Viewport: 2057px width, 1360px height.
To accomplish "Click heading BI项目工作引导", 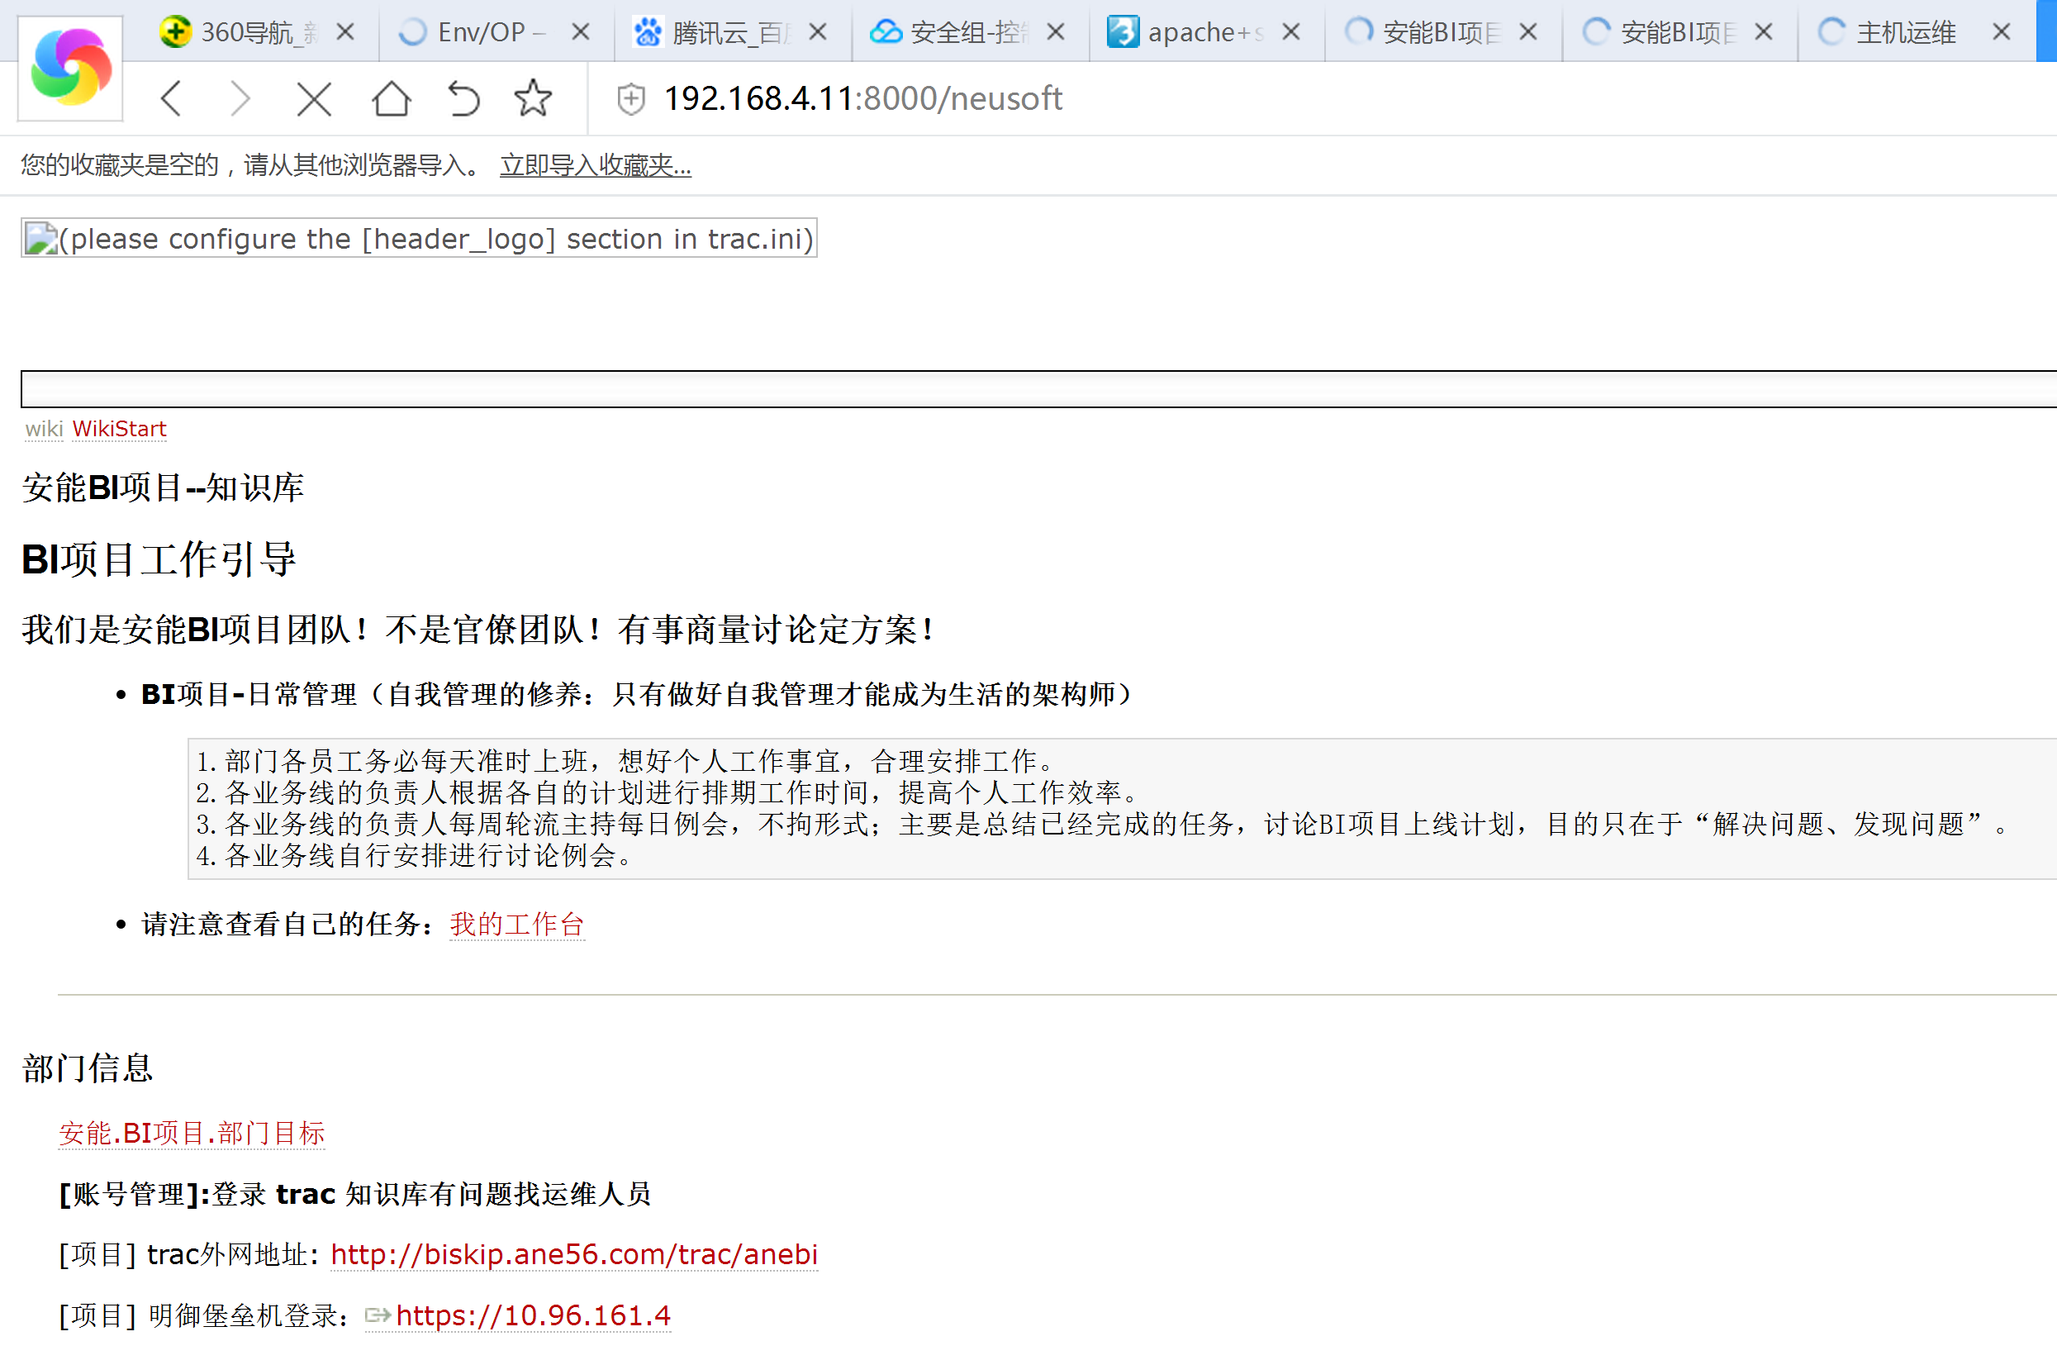I will click(159, 559).
